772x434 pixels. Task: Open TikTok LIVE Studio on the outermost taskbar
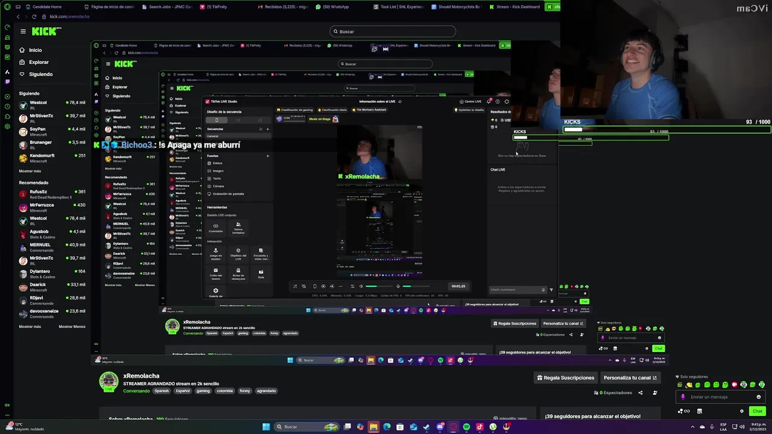pos(479,427)
